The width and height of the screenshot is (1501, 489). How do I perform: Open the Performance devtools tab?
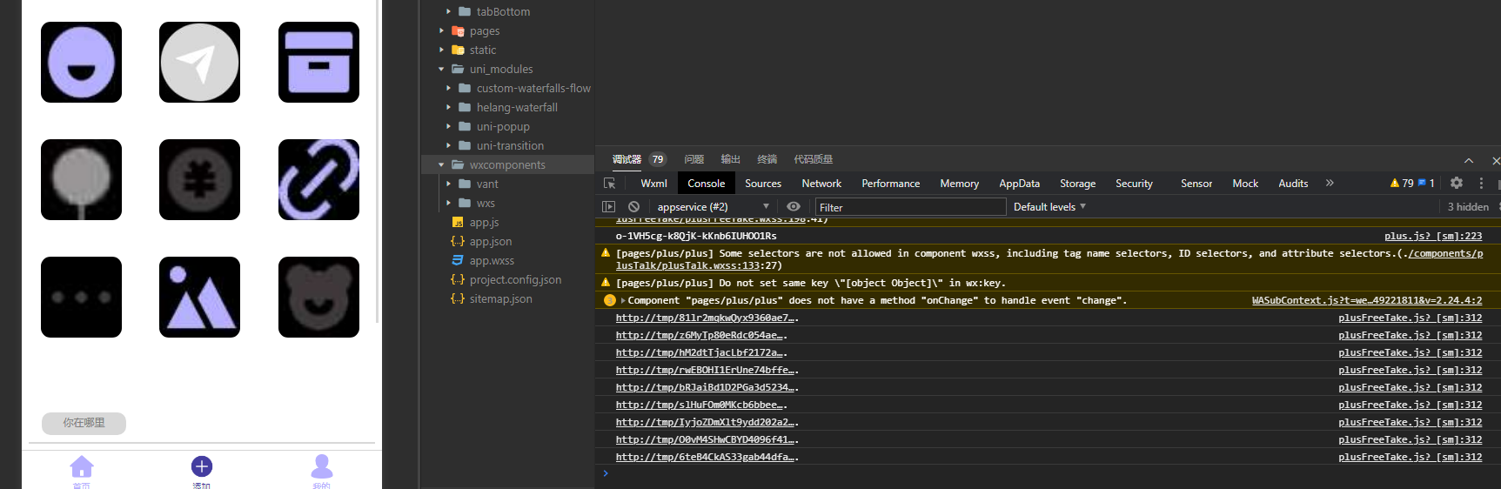point(890,183)
